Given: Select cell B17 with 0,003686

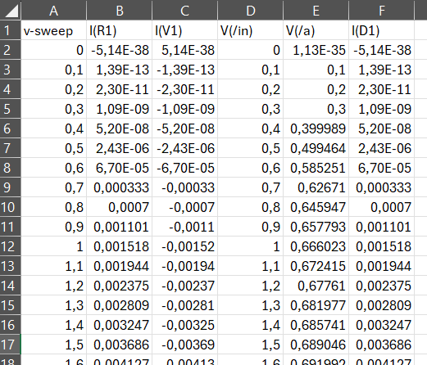Looking at the screenshot, I should [x=120, y=345].
